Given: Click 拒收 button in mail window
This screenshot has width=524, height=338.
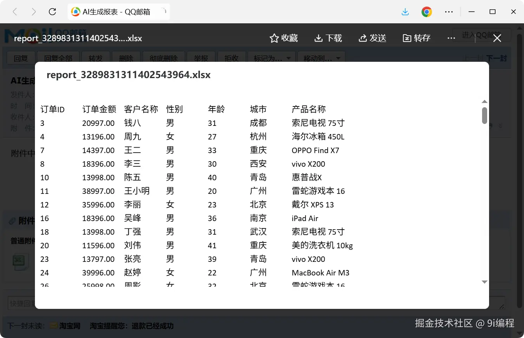Looking at the screenshot, I should pos(231,58).
